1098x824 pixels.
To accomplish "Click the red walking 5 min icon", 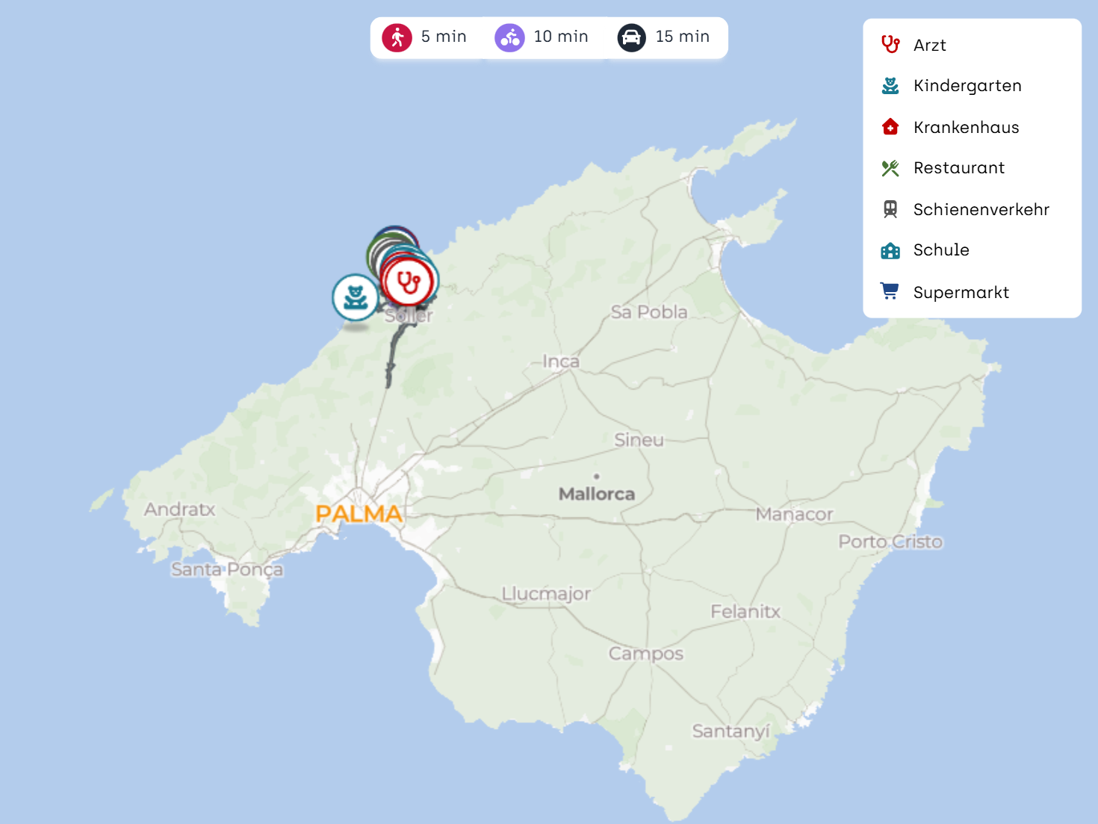I will point(397,37).
